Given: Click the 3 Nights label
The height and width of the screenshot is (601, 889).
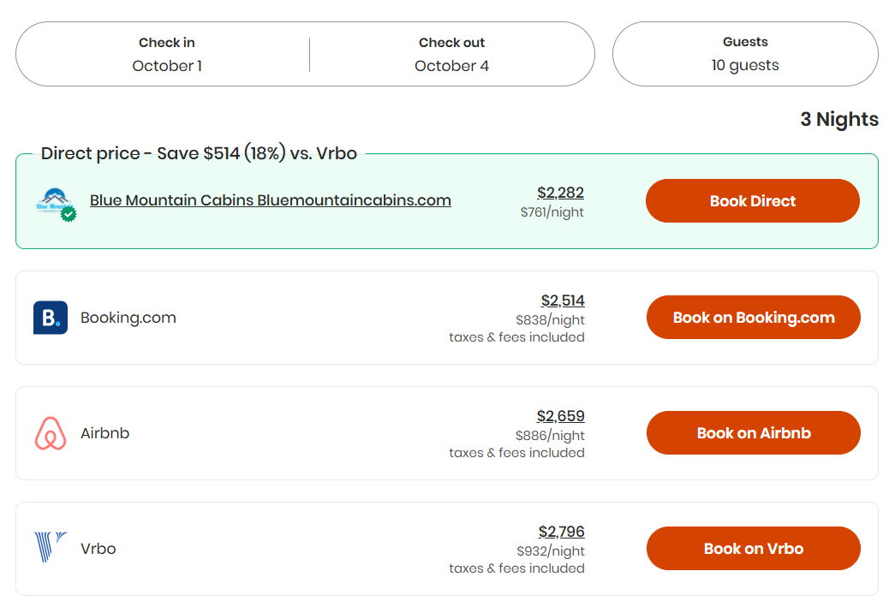Looking at the screenshot, I should click(839, 119).
